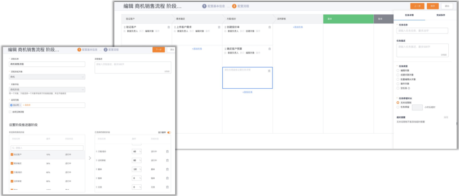Click the arrow to move stages right

coord(90,158)
